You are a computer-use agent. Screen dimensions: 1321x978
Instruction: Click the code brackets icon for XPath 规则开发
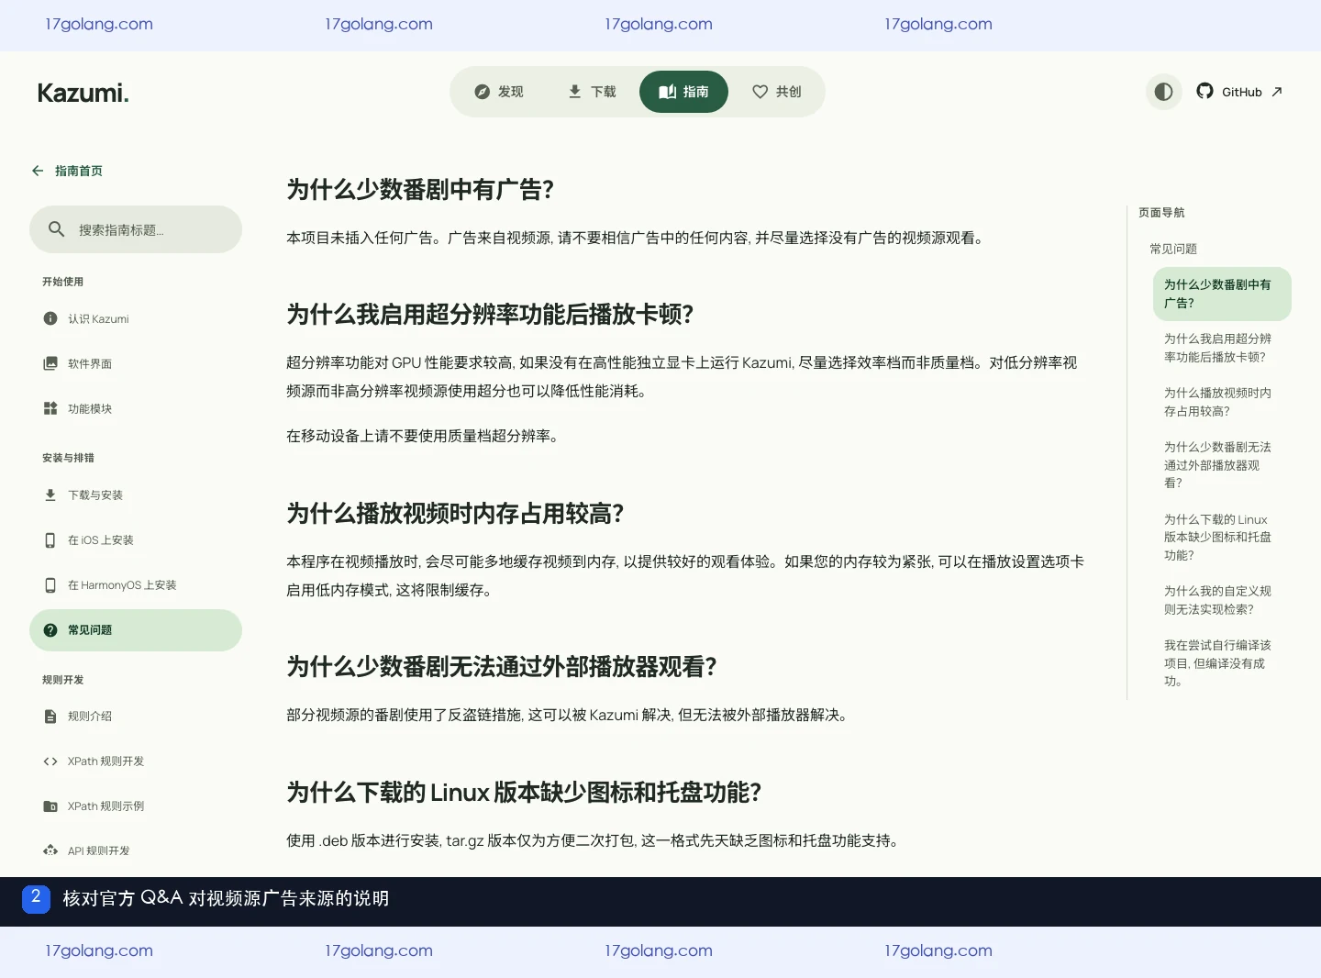click(50, 761)
